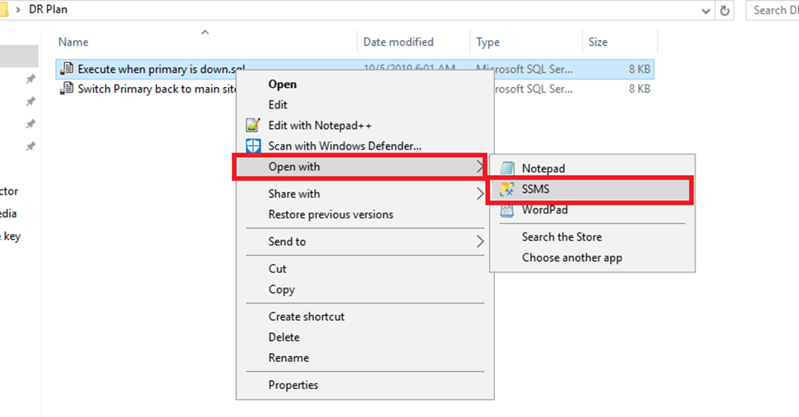Click the Search box
This screenshot has width=799, height=417.
pos(773,10)
